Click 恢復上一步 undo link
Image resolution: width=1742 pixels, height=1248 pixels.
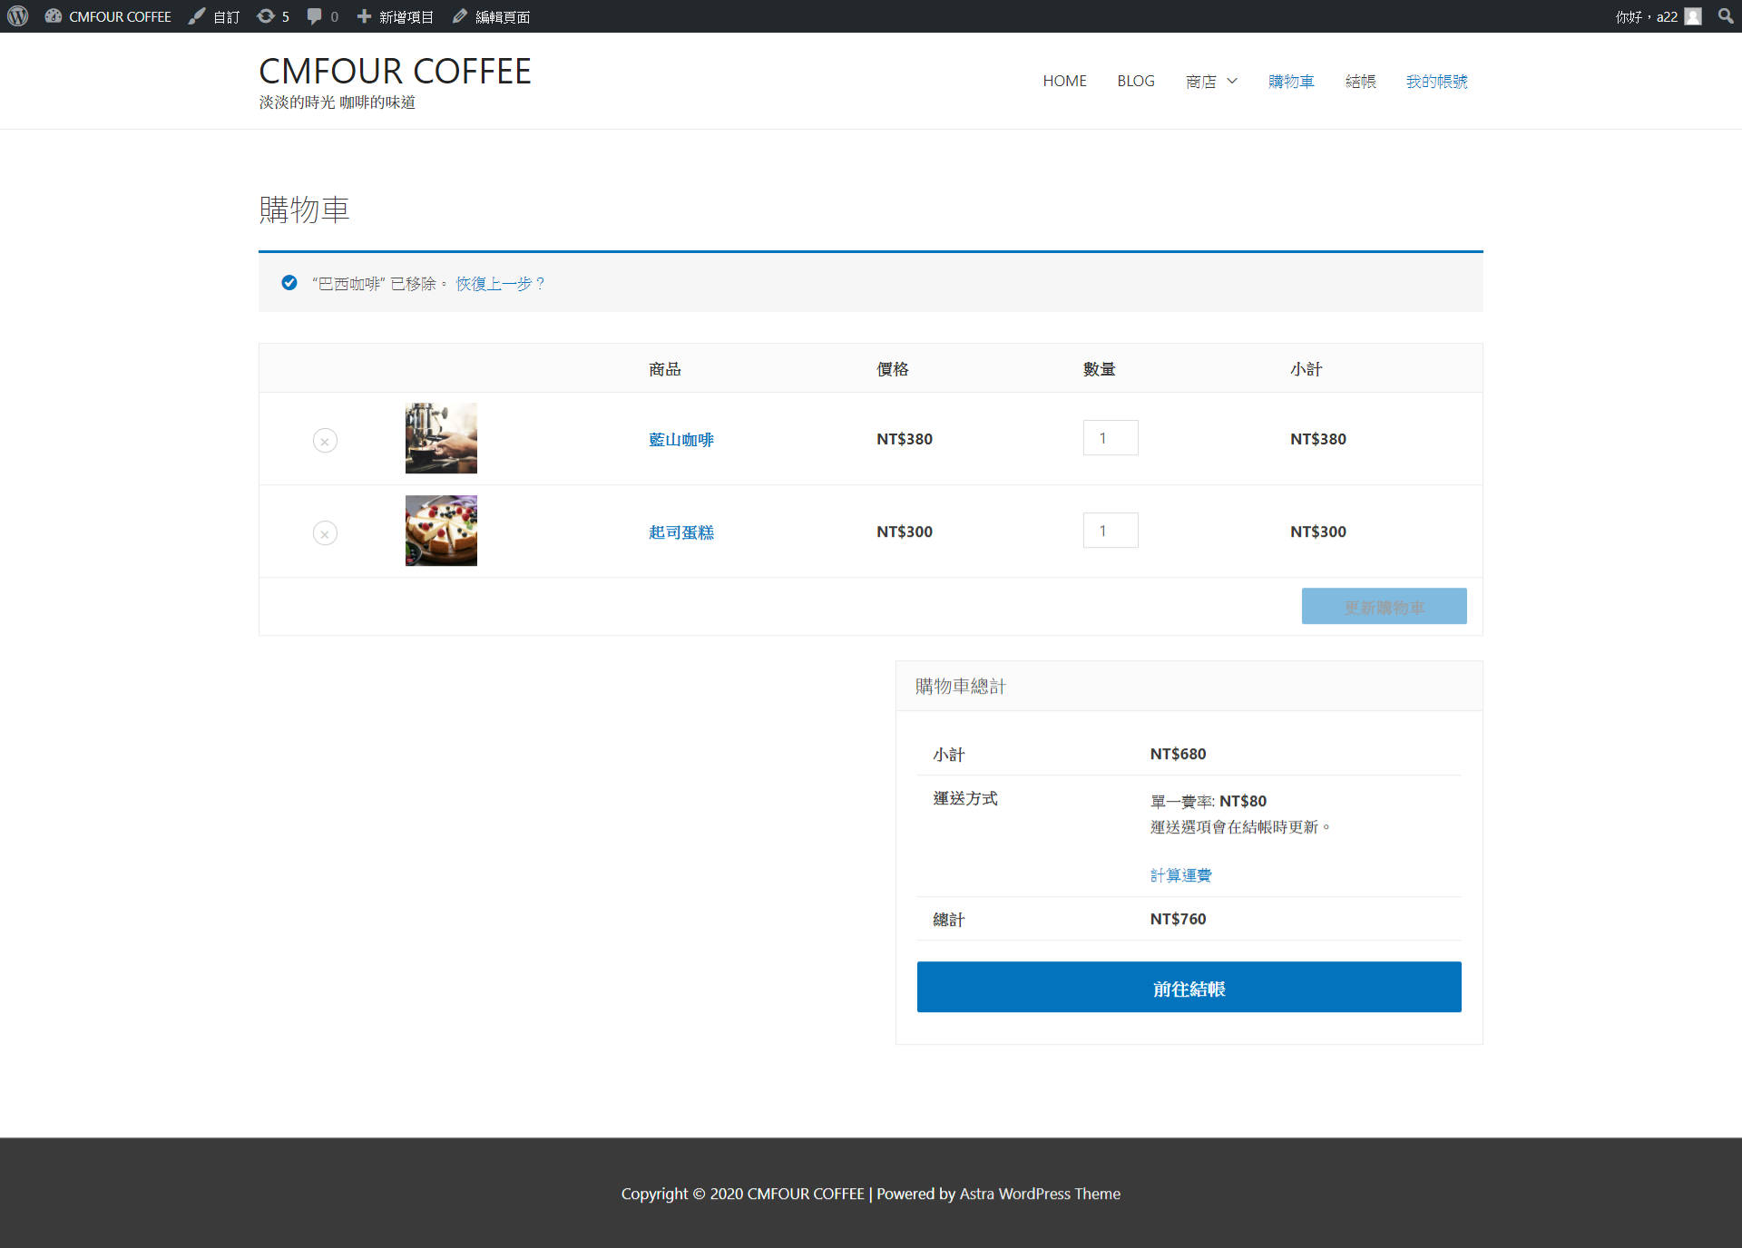(x=500, y=284)
